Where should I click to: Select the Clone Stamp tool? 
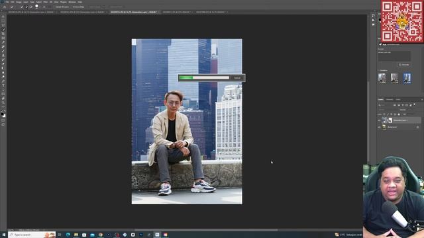pyautogui.click(x=3, y=56)
